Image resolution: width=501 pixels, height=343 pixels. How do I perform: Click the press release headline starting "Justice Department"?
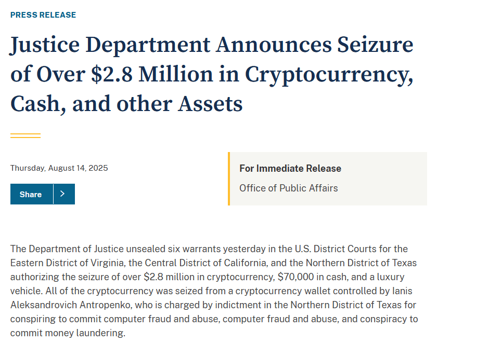tap(211, 45)
